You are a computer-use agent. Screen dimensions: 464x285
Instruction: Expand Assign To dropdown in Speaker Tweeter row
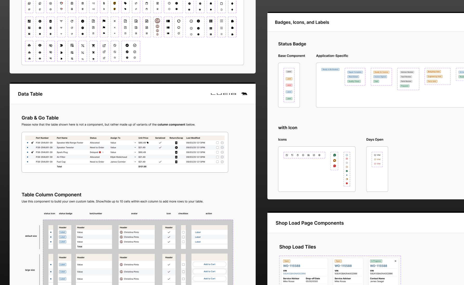(x=135, y=147)
